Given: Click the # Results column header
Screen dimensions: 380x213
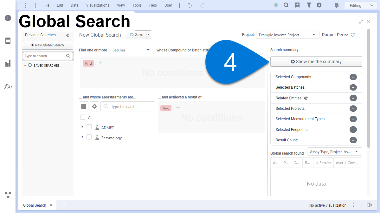Looking at the screenshot, I should pos(324,163).
